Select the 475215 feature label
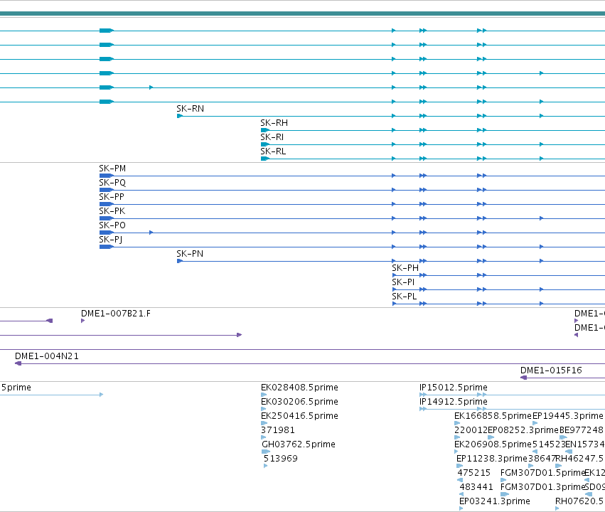The height and width of the screenshot is (512, 605). point(473,474)
